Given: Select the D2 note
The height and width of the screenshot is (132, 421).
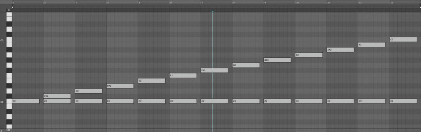Looking at the screenshot, I should (x=89, y=91).
